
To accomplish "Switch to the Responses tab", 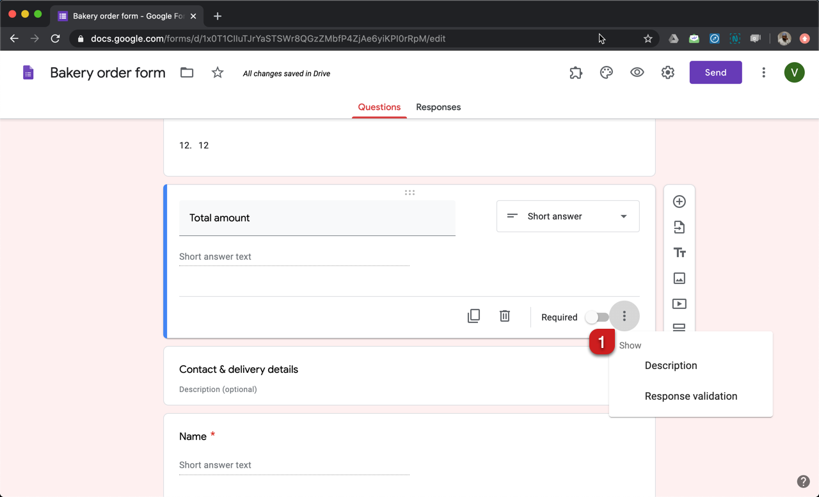I will [x=438, y=107].
